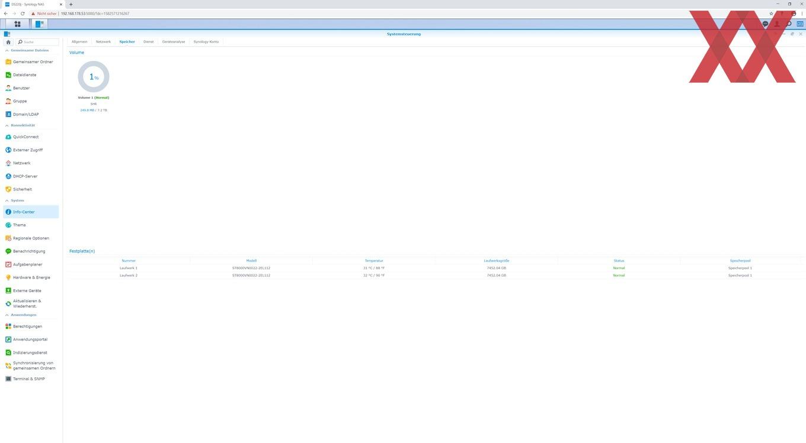806x443 pixels.
Task: Open Externer Zugriff settings
Action: click(x=31, y=150)
